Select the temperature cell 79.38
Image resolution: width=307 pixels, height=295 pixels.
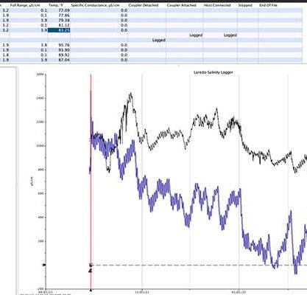(x=59, y=20)
